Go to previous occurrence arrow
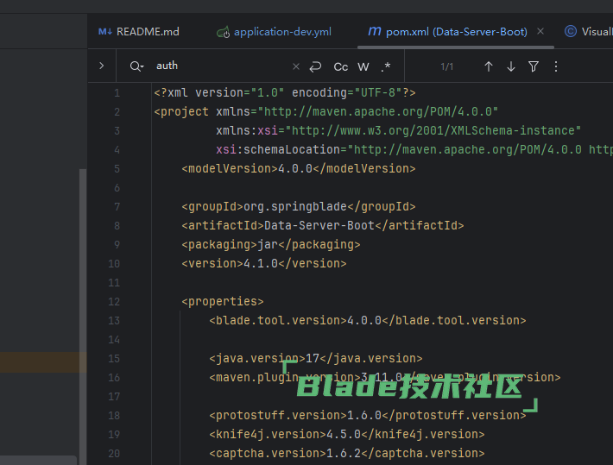The height and width of the screenshot is (465, 613). pyautogui.click(x=489, y=66)
